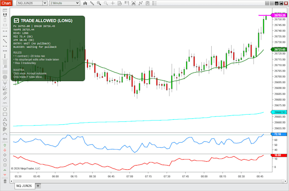The height and width of the screenshot is (191, 289).
Task: Select the left-pointing arrow shape tool
Action: click(x=5, y=139)
